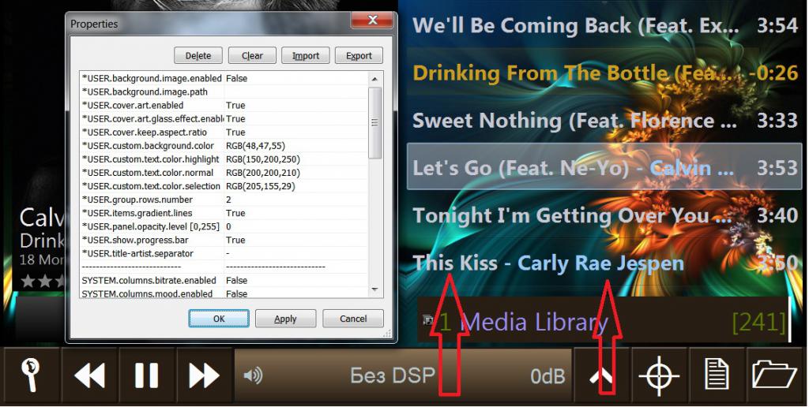Click the Export button in Properties
Screen dimensions: 809x407
359,56
